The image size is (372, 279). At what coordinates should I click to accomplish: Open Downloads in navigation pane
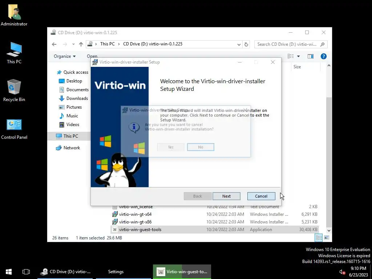tap(73, 98)
